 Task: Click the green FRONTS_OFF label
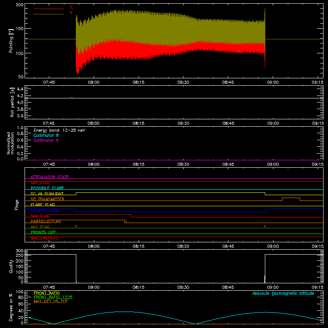[x=43, y=232]
